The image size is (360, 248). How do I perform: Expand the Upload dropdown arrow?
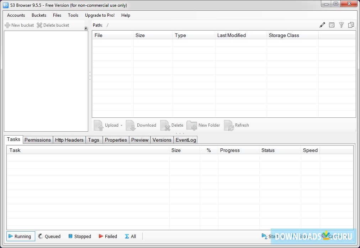(121, 125)
